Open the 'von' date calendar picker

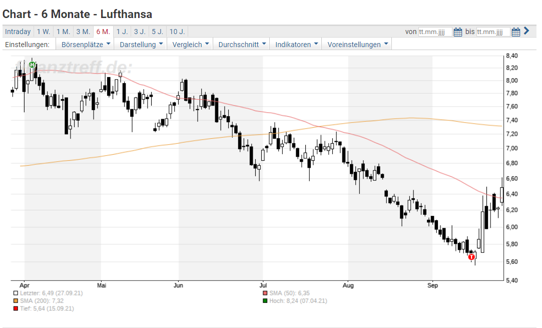point(457,32)
